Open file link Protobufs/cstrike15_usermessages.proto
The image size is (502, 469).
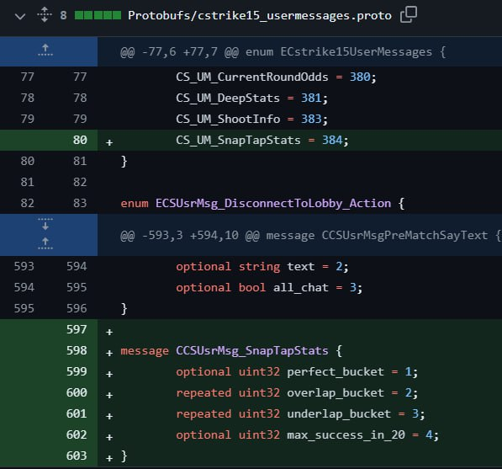click(259, 15)
